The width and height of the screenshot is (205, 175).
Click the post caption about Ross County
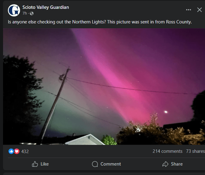pyautogui.click(x=100, y=22)
